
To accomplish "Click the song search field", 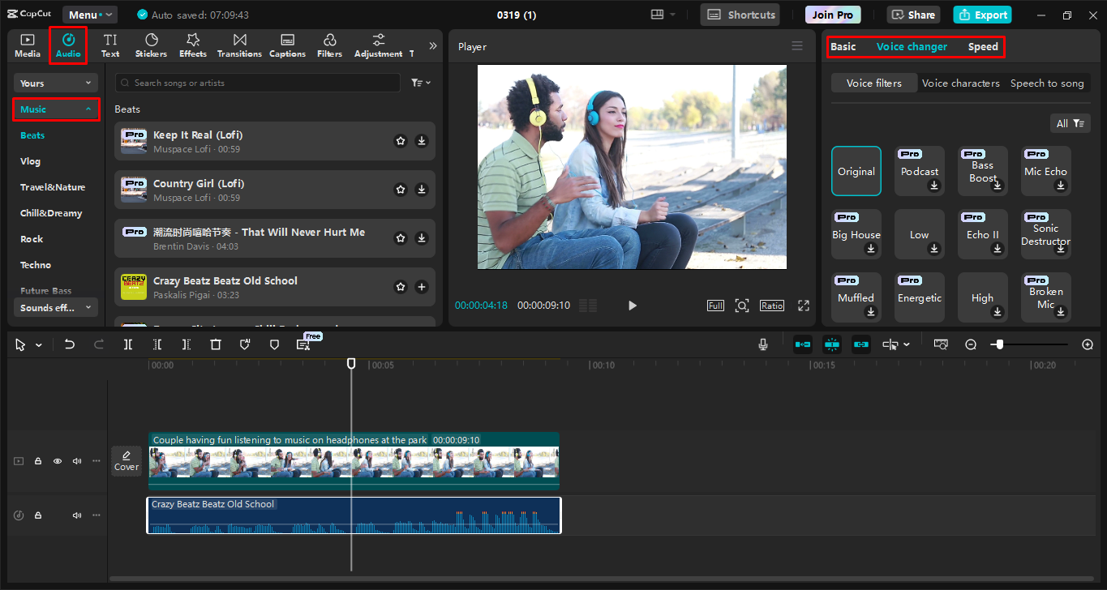I will 257,82.
